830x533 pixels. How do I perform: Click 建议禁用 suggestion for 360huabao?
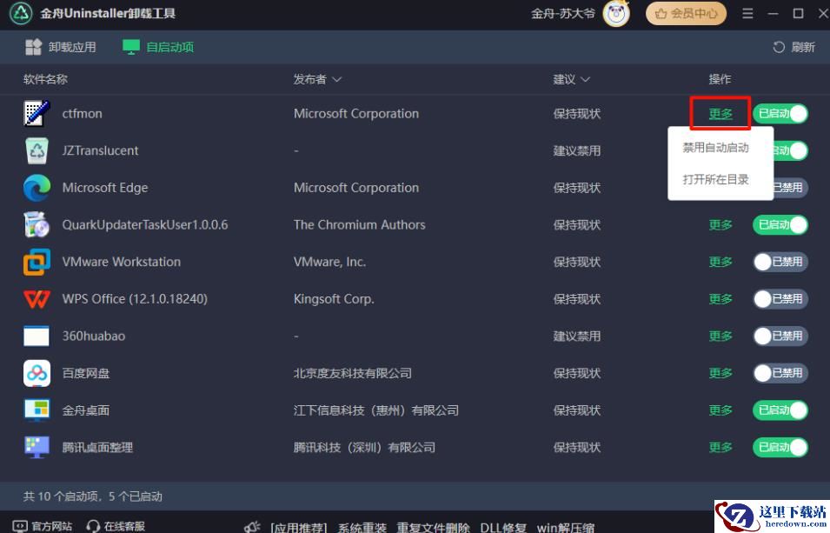(x=577, y=336)
